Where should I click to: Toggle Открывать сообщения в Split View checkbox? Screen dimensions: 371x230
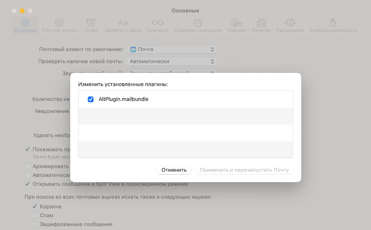[x=27, y=184]
